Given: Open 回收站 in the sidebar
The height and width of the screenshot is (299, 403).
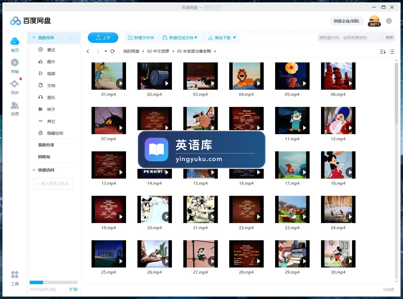Looking at the screenshot, I should coord(44,157).
